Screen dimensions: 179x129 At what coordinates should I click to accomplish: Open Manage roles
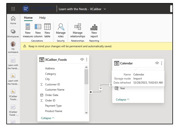point(61,31)
